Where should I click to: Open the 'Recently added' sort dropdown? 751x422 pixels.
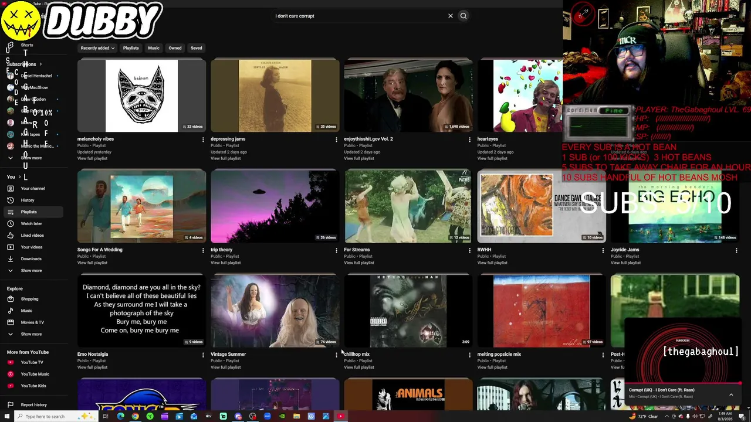(97, 48)
